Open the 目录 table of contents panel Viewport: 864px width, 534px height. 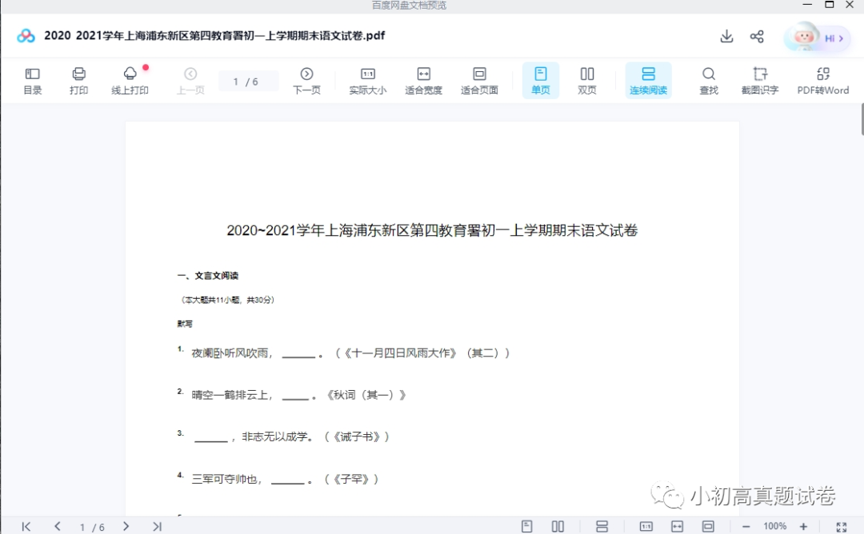click(x=33, y=81)
